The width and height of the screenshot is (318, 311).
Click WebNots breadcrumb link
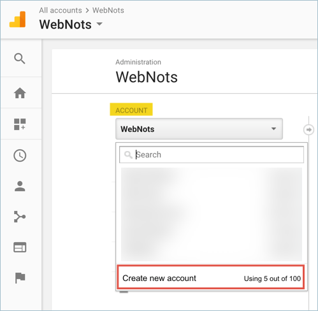tap(108, 10)
